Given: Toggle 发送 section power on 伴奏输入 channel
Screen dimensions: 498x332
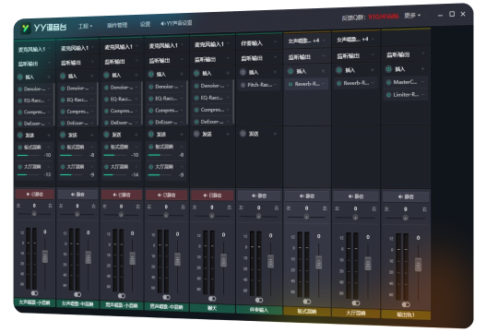Looking at the screenshot, I should 243,134.
